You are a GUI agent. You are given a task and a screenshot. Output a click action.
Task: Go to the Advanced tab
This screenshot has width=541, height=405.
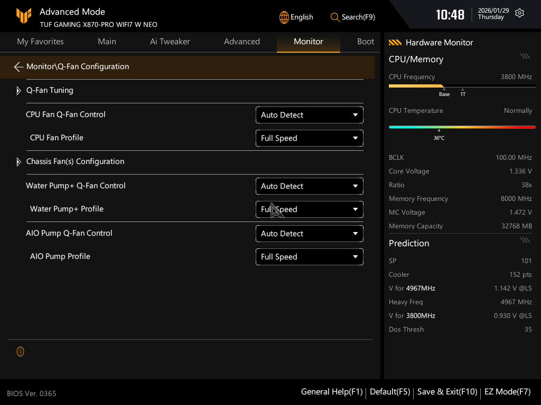[242, 42]
